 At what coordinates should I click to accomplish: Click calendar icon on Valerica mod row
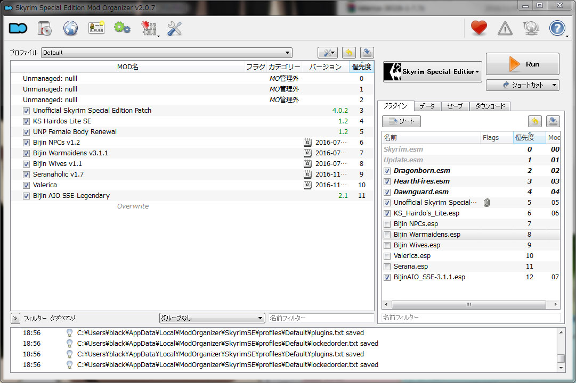(307, 185)
